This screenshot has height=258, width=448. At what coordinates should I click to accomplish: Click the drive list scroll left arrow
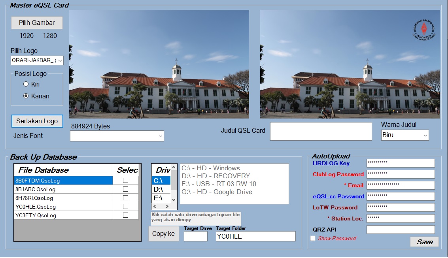155,206
